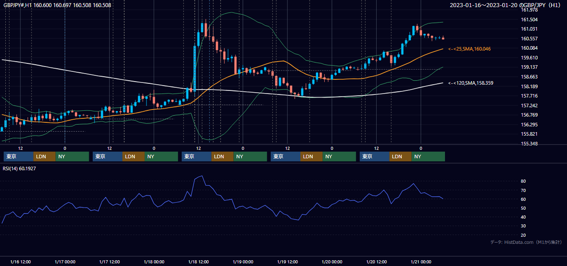
Task: Click price axis label 158.663
Action: [529, 77]
